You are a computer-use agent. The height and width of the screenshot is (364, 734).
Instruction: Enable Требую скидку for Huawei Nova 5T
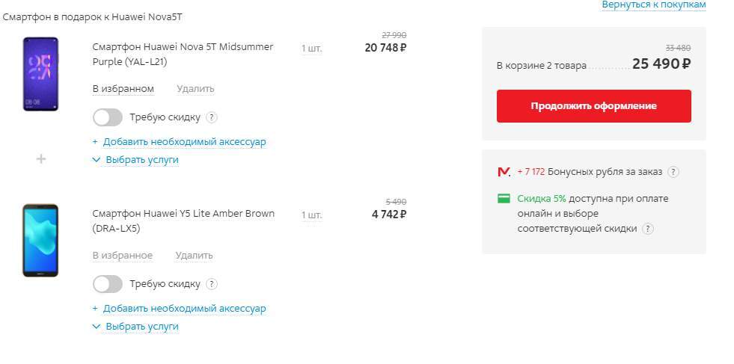pos(108,117)
